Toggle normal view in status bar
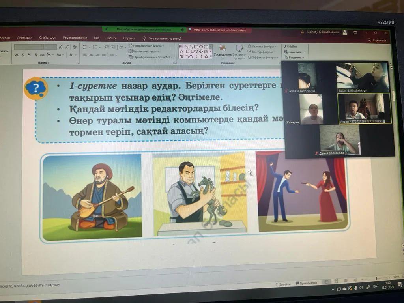The image size is (404, 303). point(326,282)
